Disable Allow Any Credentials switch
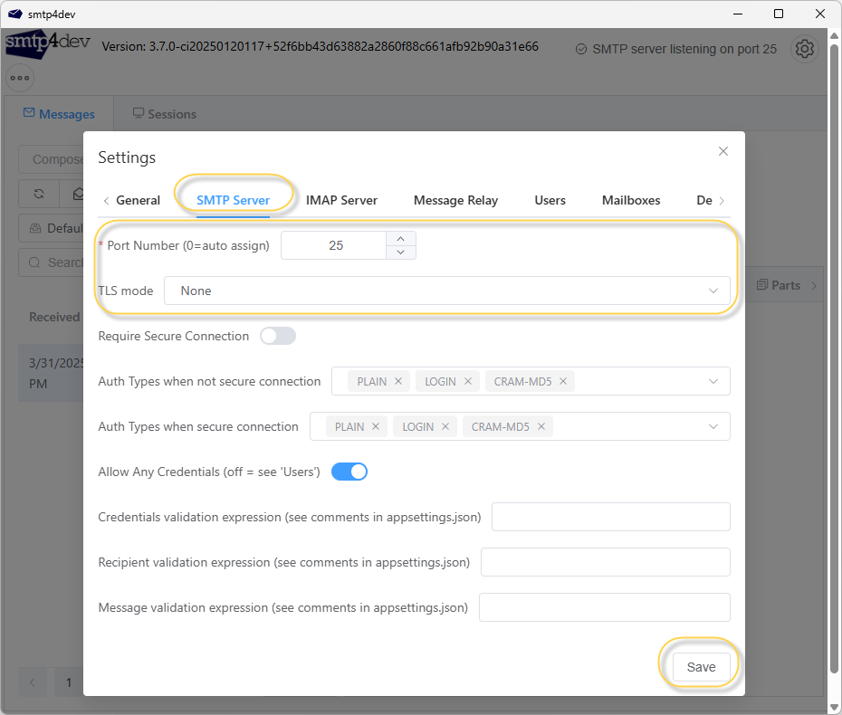The height and width of the screenshot is (715, 842). (x=349, y=472)
